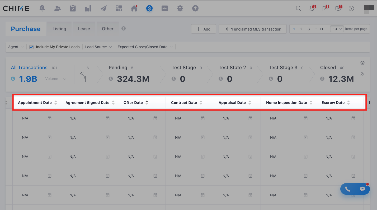This screenshot has width=377, height=210.
Task: Open the Tasks clipboard icon
Action: (x=73, y=8)
